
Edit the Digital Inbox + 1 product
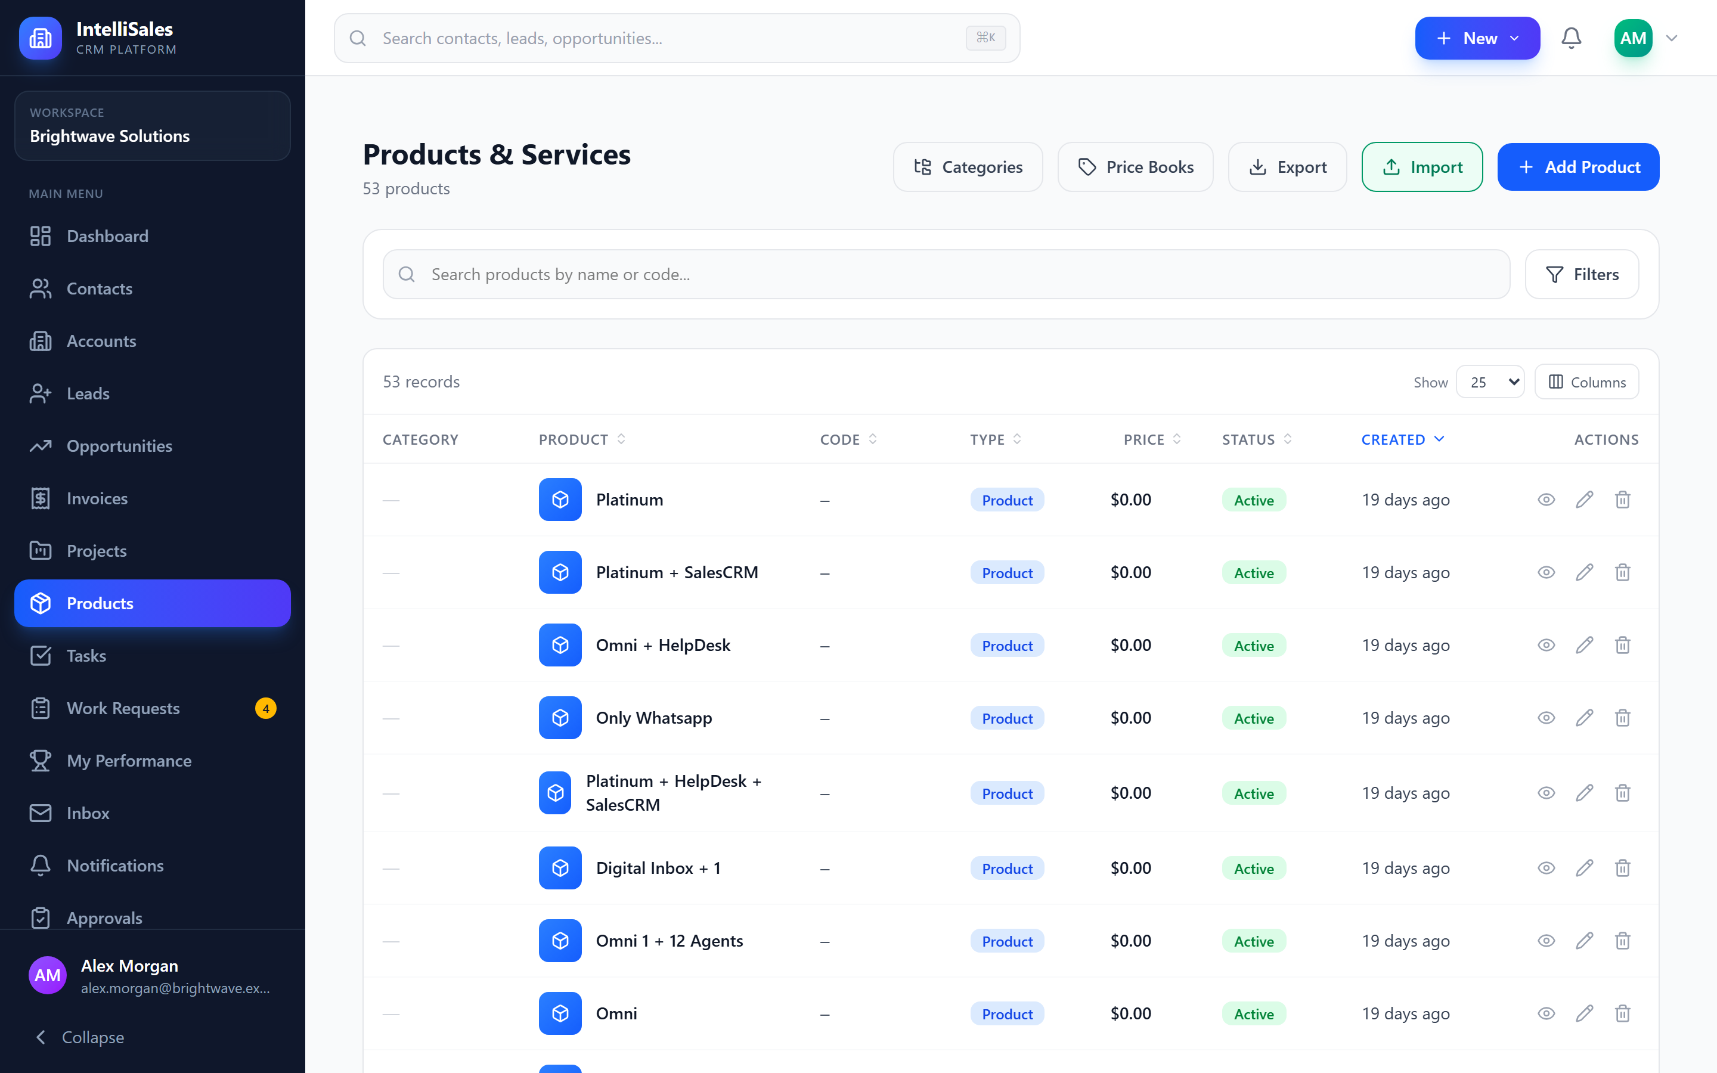tap(1584, 868)
